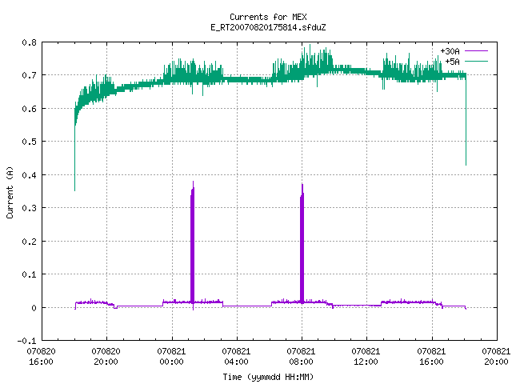Click the 070821 20:00 time tick label
This screenshot has width=512, height=384.
(x=496, y=356)
